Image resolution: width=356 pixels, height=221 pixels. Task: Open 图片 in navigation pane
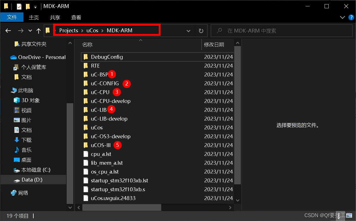(26, 120)
